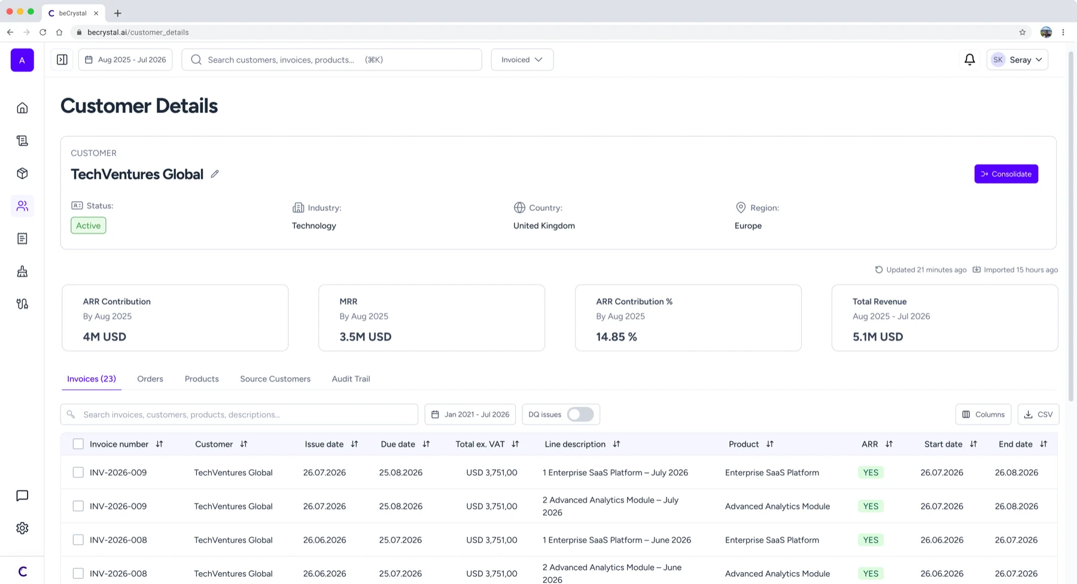Image resolution: width=1077 pixels, height=584 pixels.
Task: Click the Active status badge
Action: click(x=89, y=225)
